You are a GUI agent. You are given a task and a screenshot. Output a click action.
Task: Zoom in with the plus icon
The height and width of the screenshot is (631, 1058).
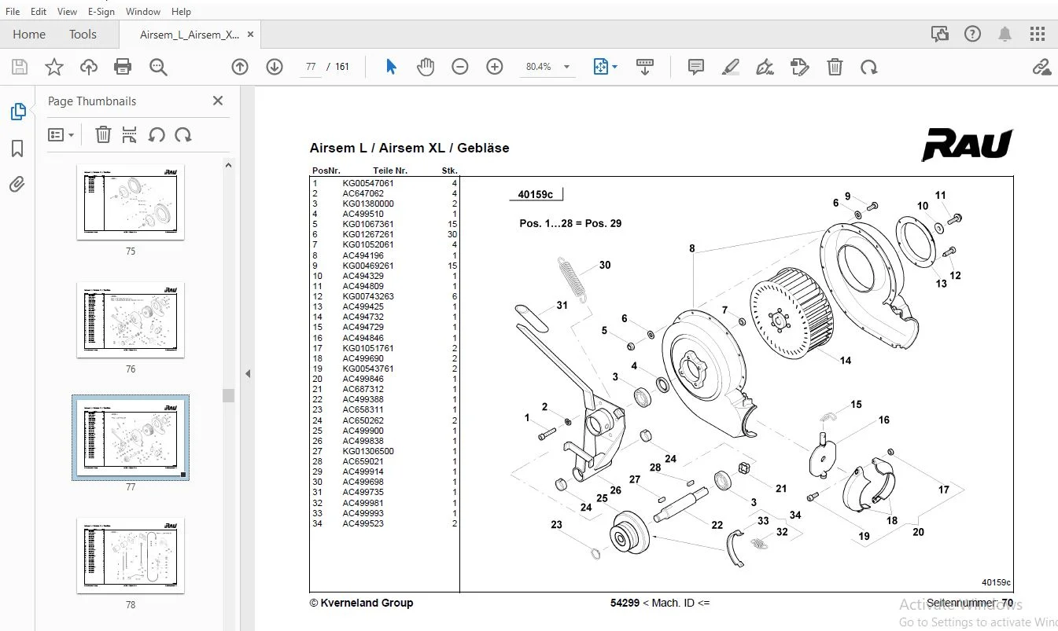coord(495,67)
